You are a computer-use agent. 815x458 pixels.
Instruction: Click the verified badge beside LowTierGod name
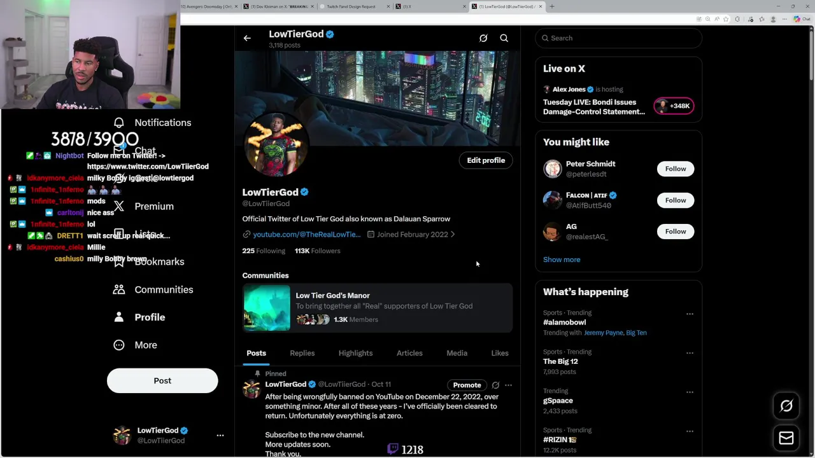click(x=304, y=192)
